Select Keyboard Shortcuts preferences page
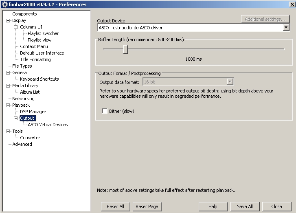This screenshot has width=296, height=213. coord(39,79)
